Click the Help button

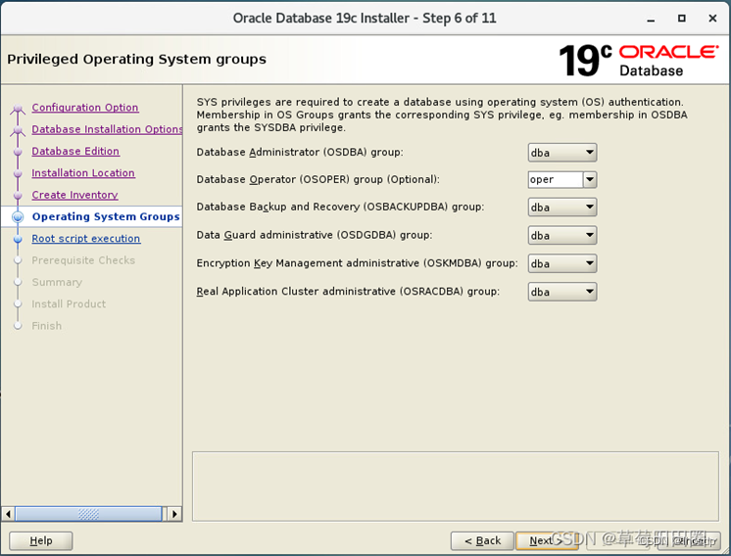coord(41,540)
